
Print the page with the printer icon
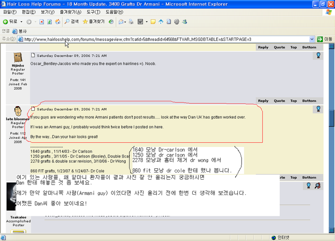coord(131,22)
